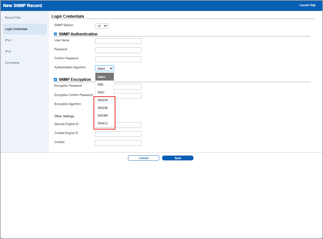
Task: Click the User Name input field
Action: 118,41
